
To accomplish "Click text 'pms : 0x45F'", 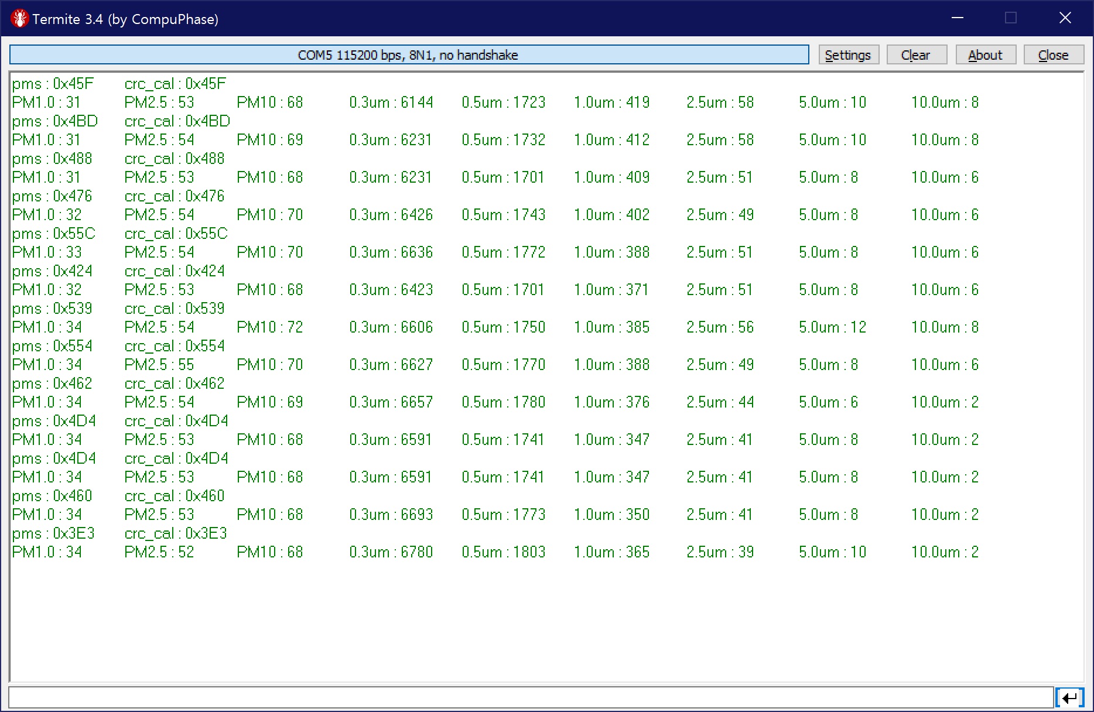I will tap(53, 84).
